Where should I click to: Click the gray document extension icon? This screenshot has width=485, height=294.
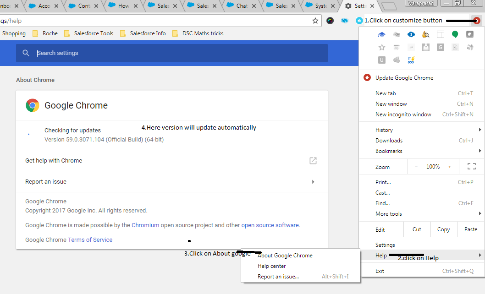[455, 47]
